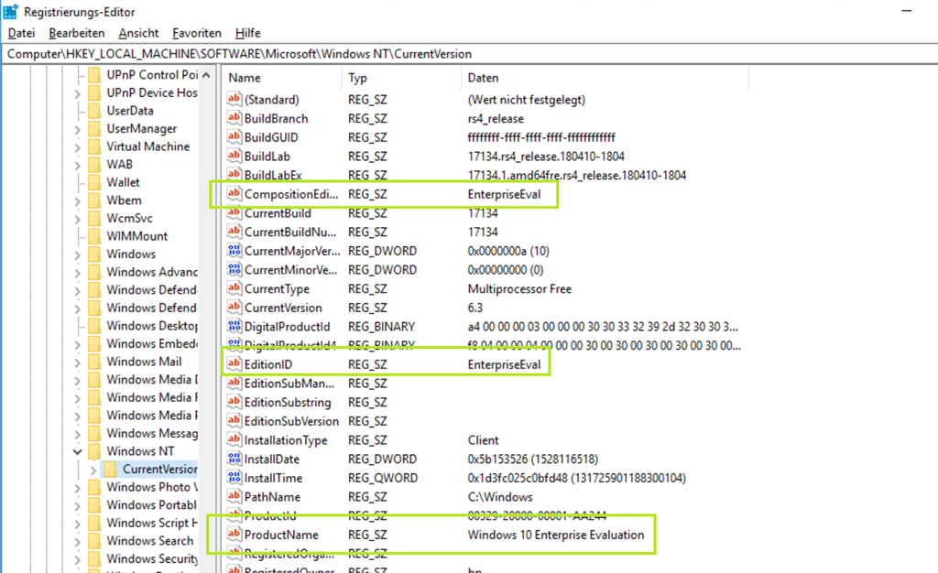Click the Windows Defender folder icon

tap(94, 290)
